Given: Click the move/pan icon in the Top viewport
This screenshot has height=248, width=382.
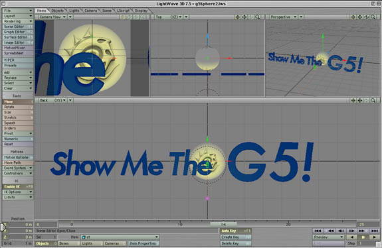Looking at the screenshot, I should pos(244,17).
